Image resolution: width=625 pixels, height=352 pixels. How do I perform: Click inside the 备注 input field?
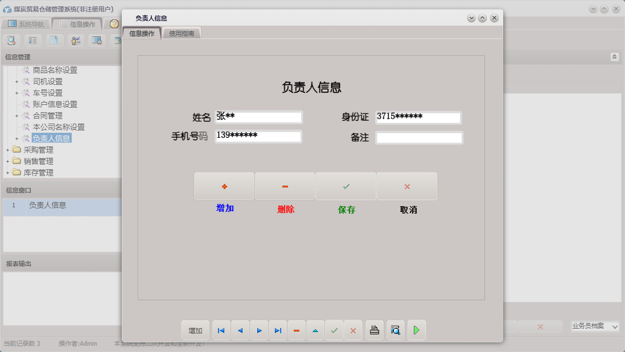[x=420, y=137]
